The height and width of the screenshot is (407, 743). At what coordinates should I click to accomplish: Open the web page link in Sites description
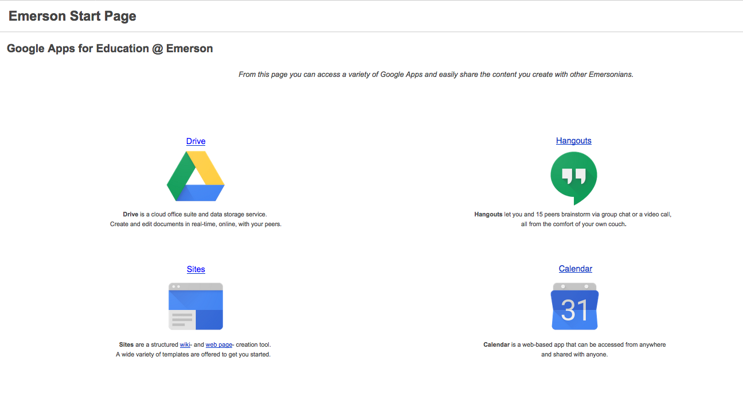tap(219, 344)
